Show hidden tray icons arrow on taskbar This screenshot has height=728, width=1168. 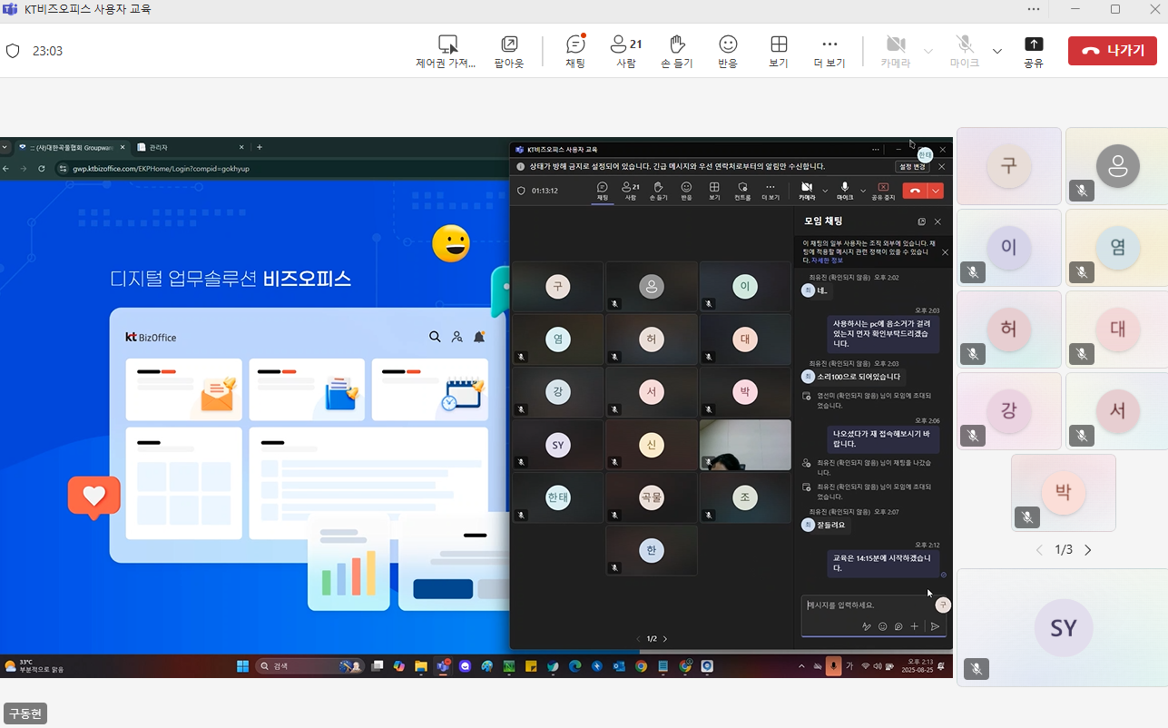click(x=800, y=666)
